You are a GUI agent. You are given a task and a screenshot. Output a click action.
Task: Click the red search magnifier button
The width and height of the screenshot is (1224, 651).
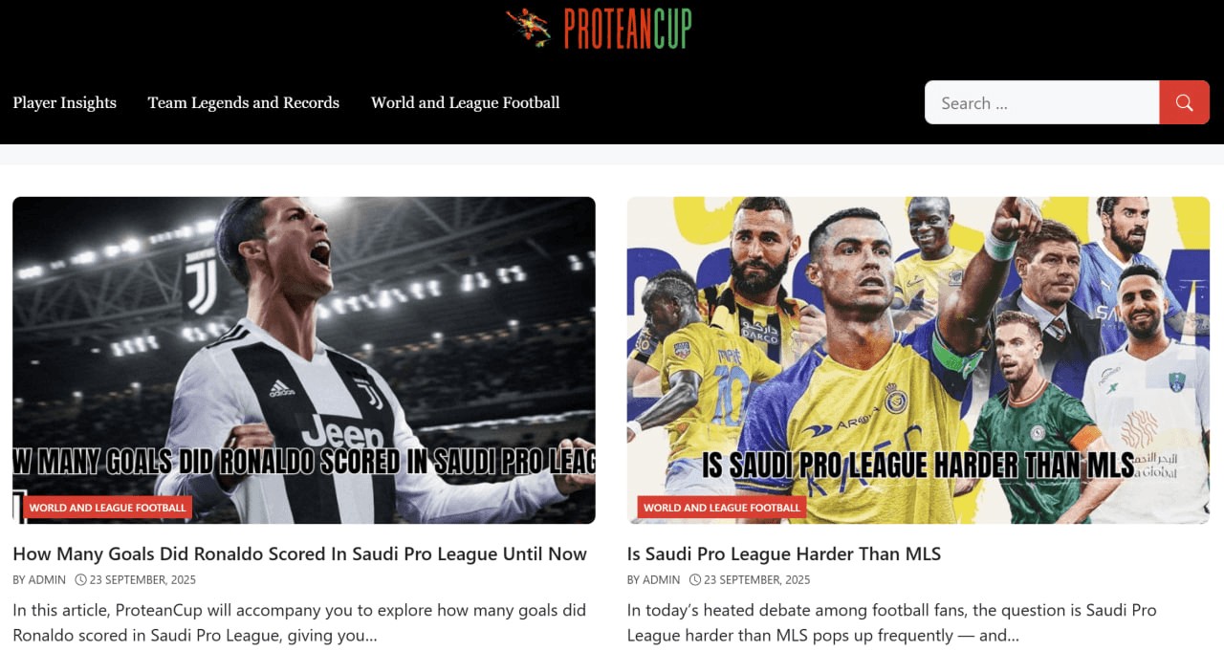(x=1184, y=102)
